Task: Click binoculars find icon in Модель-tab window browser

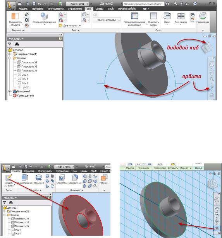Action: [11, 202]
